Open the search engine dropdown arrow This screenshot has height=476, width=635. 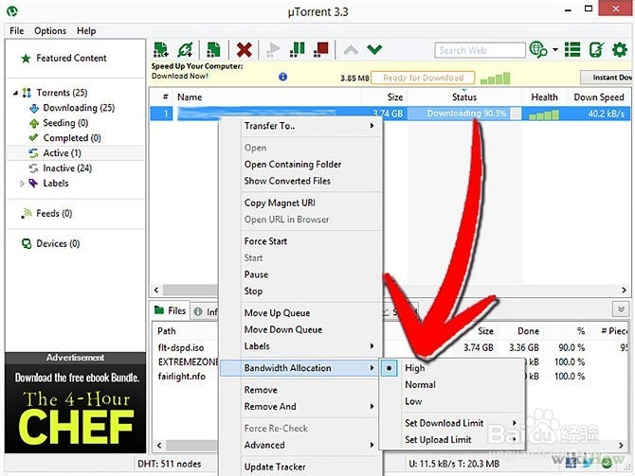555,50
